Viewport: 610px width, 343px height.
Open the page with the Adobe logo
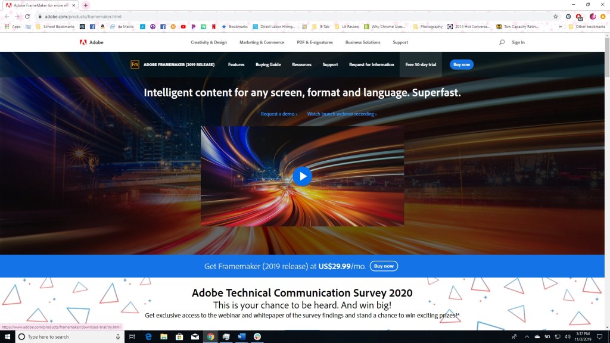pyautogui.click(x=93, y=42)
